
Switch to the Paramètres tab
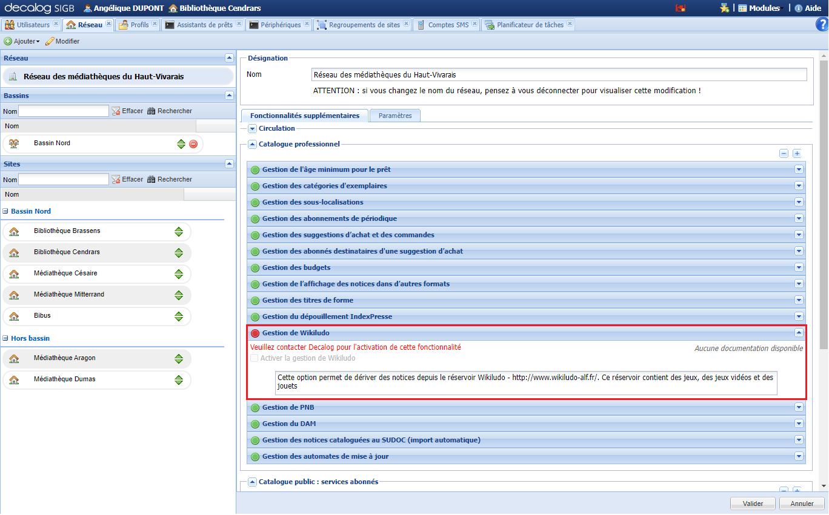[x=395, y=116]
